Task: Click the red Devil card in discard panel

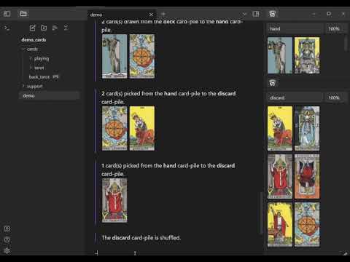Action: (307, 176)
